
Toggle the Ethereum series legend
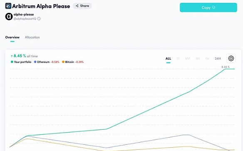tap(47, 62)
